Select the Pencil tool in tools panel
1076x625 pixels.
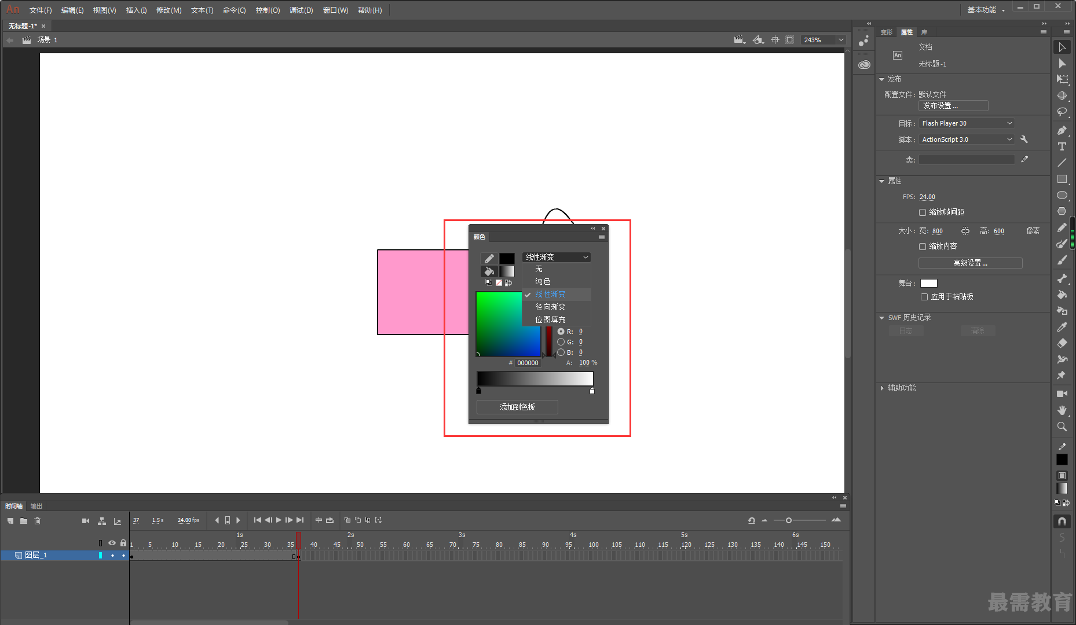(x=1062, y=227)
